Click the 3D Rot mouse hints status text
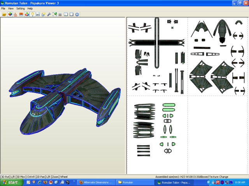 pos(34,177)
